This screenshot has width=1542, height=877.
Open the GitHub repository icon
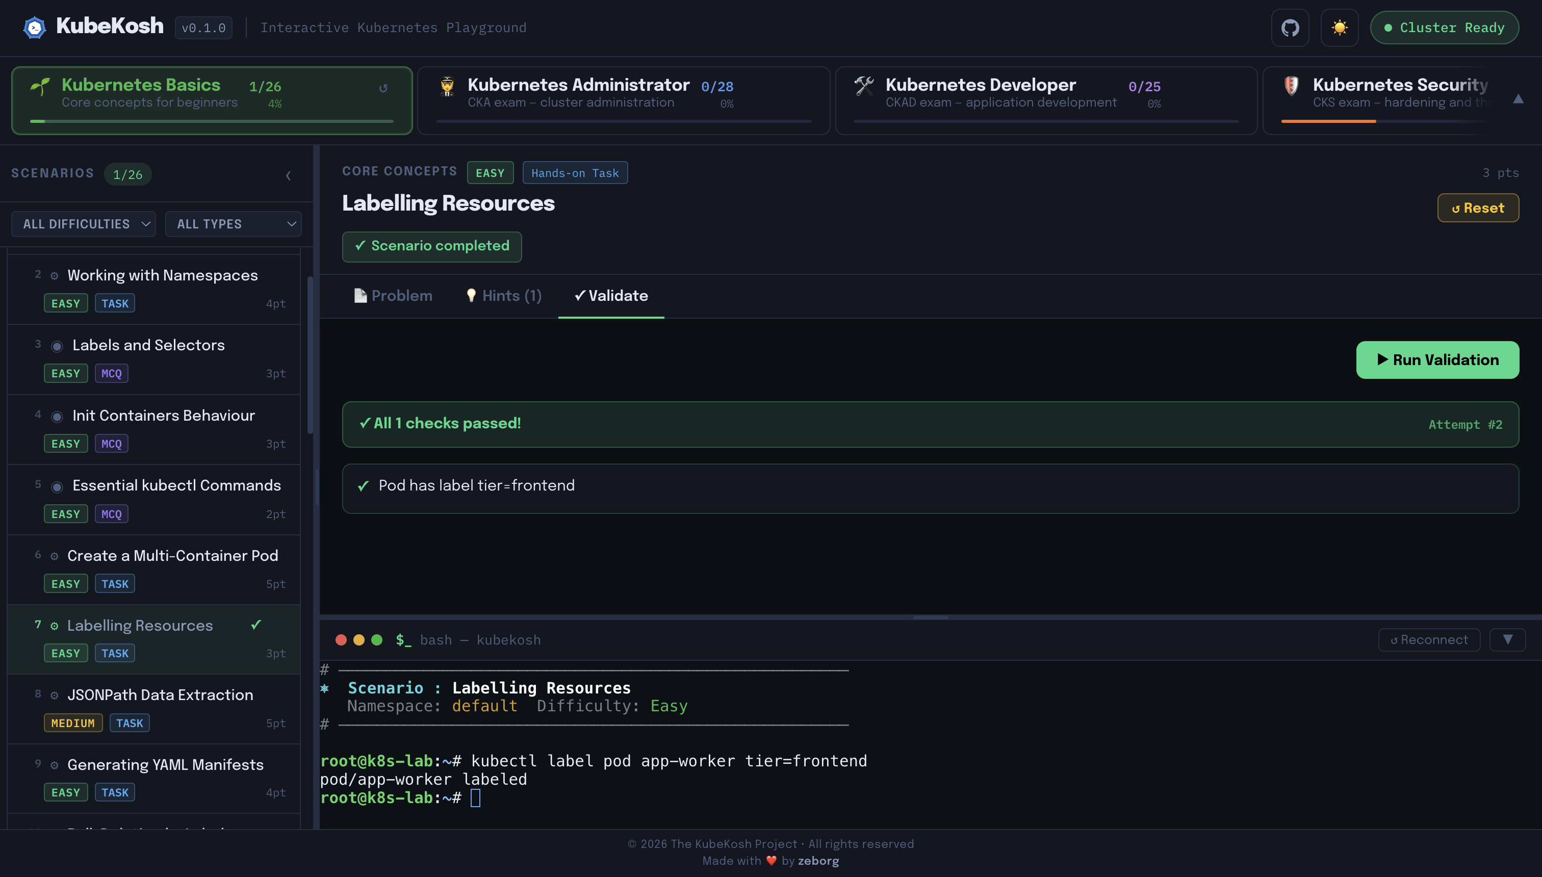point(1290,28)
